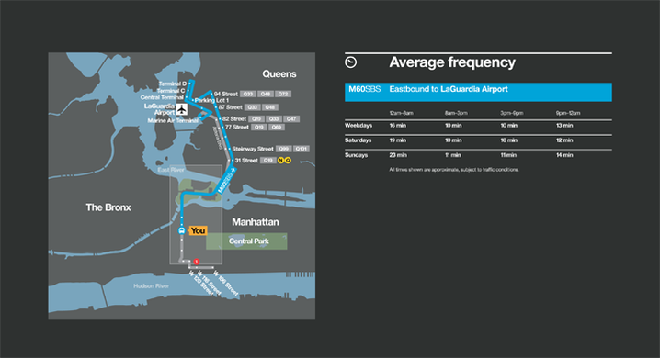Select the yellow You location label
Screen dimensions: 660x358
[x=198, y=230]
